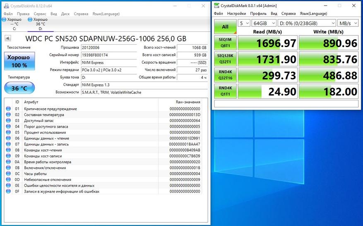363x226 pixels.
Task: Open the Профиль menu in CrystalDiskMark
Action: pyautogui.click(x=258, y=14)
